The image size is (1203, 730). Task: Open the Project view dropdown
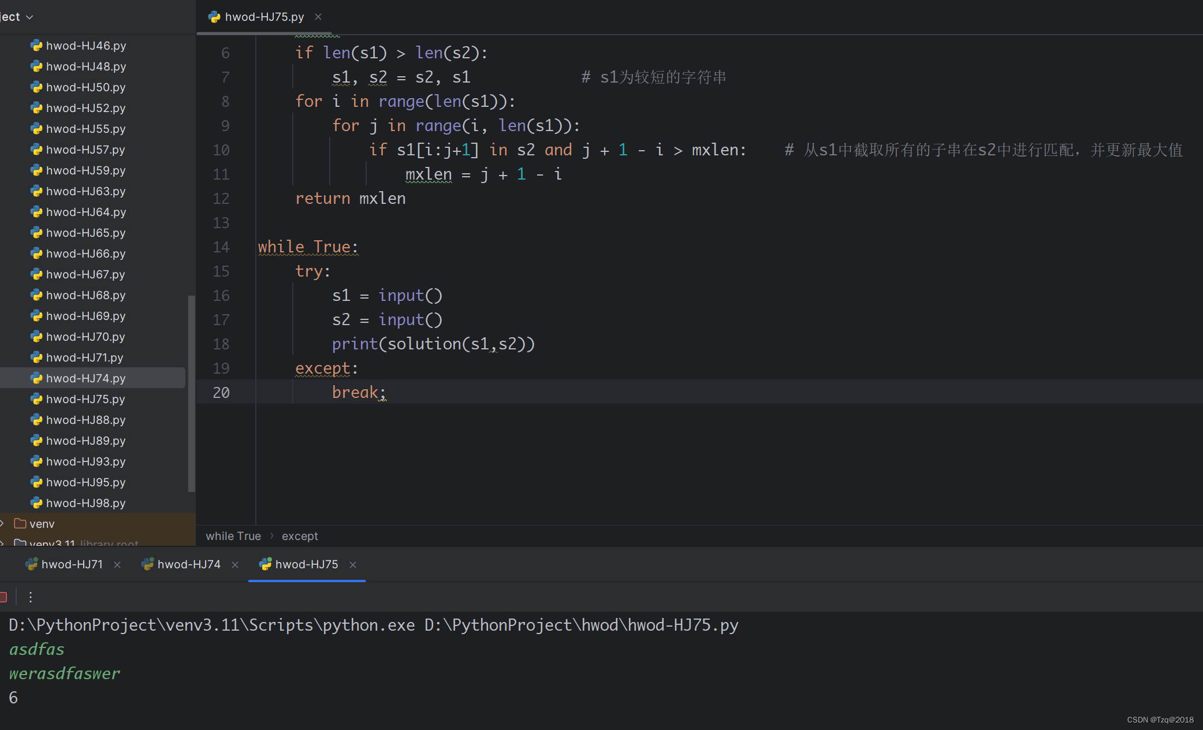16,17
